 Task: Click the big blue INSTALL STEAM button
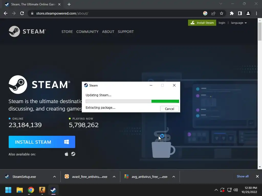coord(42,142)
